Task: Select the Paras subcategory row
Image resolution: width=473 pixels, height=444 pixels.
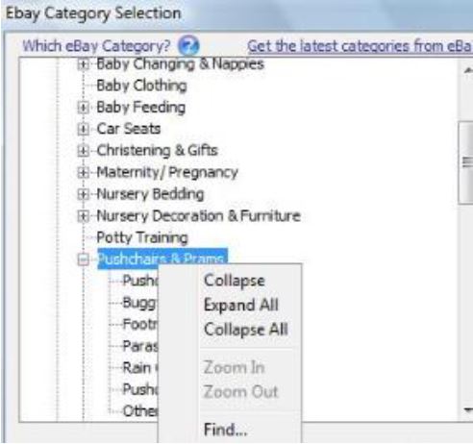Action: tap(140, 346)
